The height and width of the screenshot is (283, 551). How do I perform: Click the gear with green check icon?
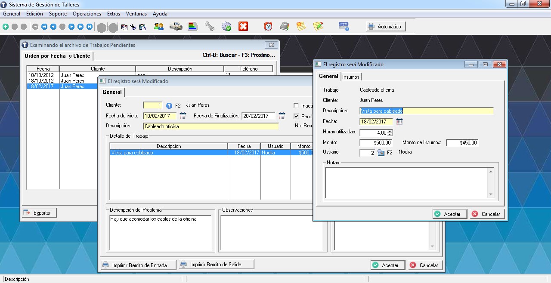226,27
